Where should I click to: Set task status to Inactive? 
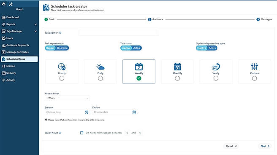126,48
